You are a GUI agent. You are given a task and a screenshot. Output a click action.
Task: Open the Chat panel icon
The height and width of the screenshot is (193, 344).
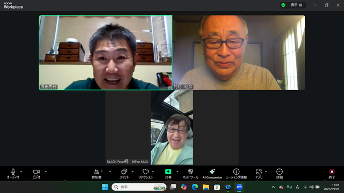124,172
